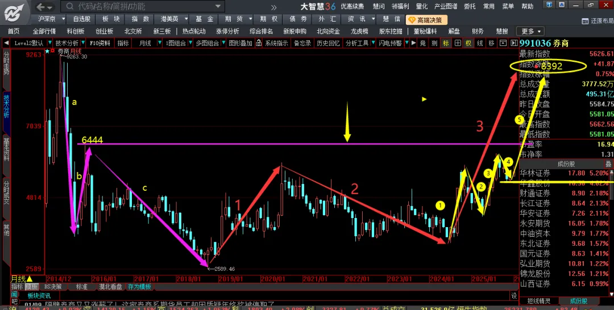Click the 竞 toolbar icon
The height and width of the screenshot is (310, 614).
point(423,43)
